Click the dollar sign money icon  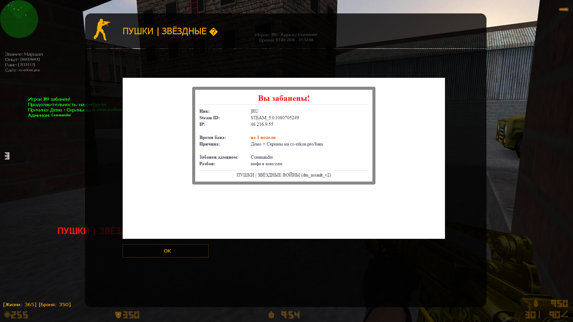[536, 304]
